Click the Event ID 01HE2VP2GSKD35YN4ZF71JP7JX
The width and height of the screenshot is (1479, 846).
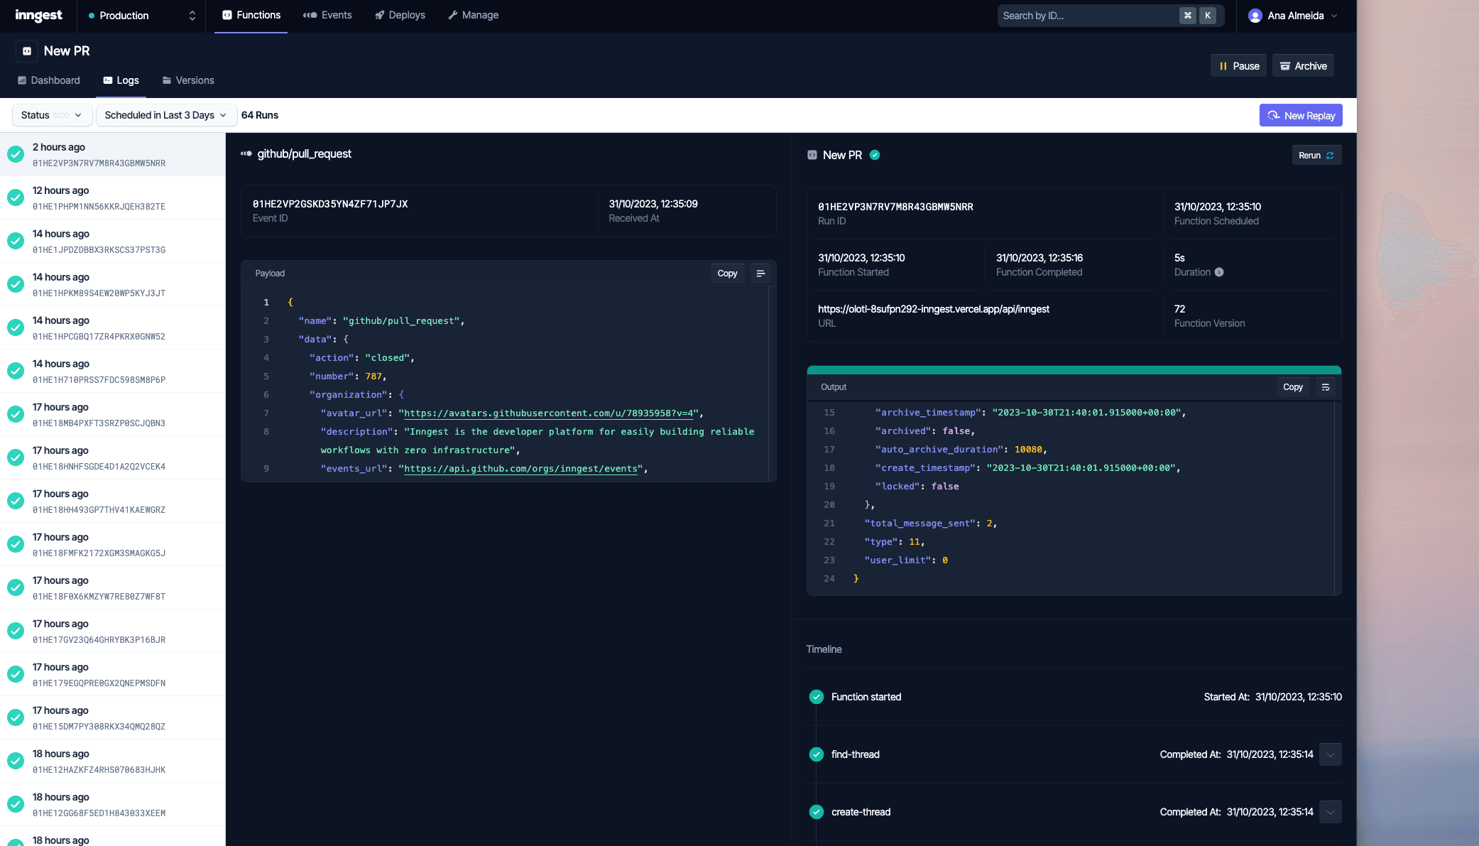pyautogui.click(x=330, y=204)
